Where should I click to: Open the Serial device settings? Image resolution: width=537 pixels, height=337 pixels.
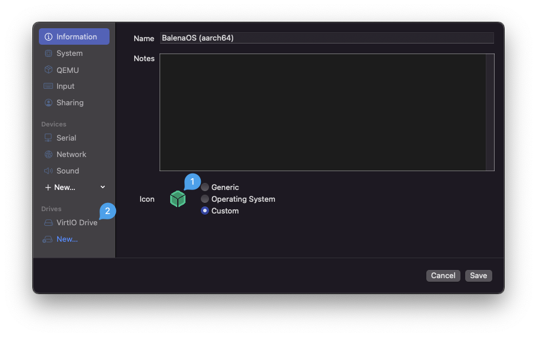tap(74, 138)
